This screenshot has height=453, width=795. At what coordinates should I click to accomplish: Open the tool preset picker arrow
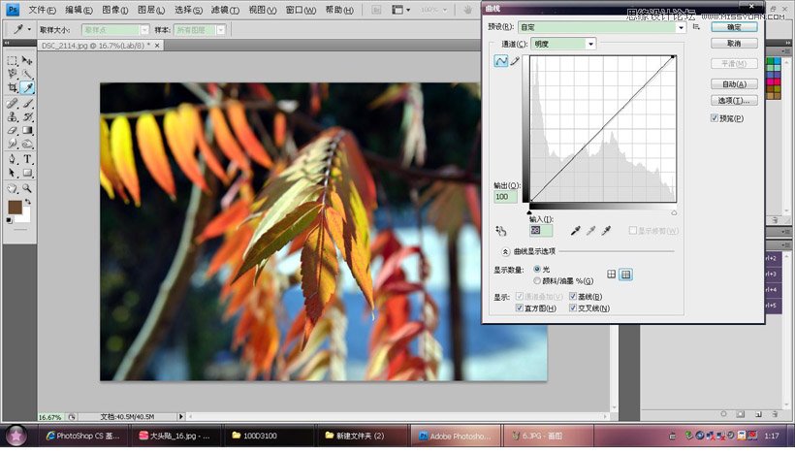(29, 29)
